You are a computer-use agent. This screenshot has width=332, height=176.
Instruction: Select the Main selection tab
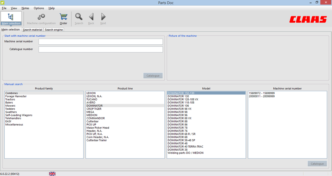click(11, 29)
